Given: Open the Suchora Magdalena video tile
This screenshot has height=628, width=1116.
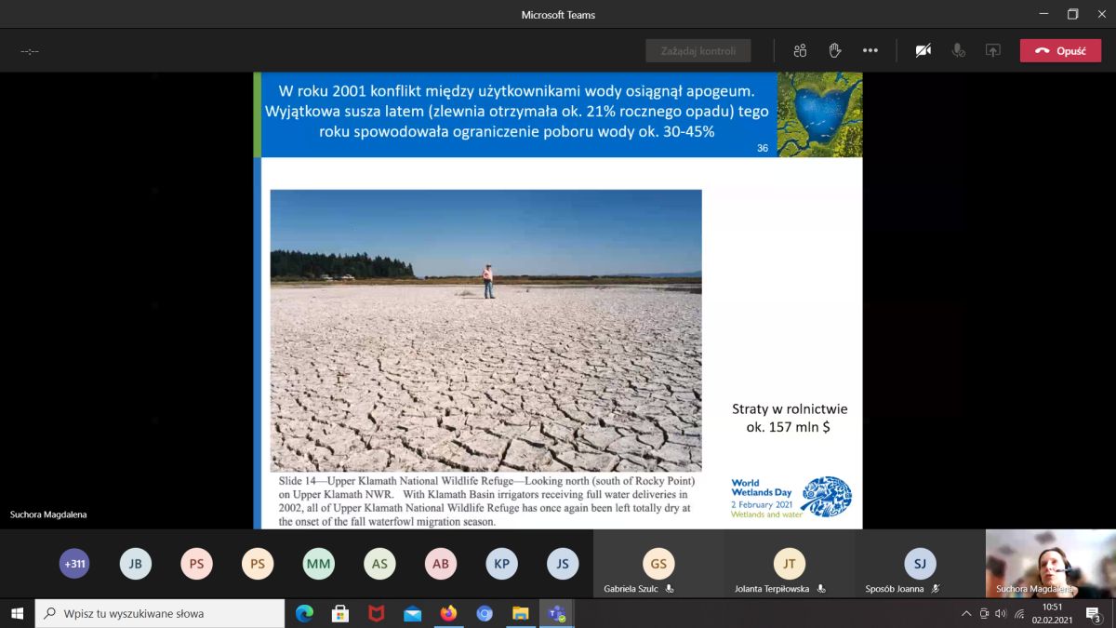Looking at the screenshot, I should [x=1050, y=564].
